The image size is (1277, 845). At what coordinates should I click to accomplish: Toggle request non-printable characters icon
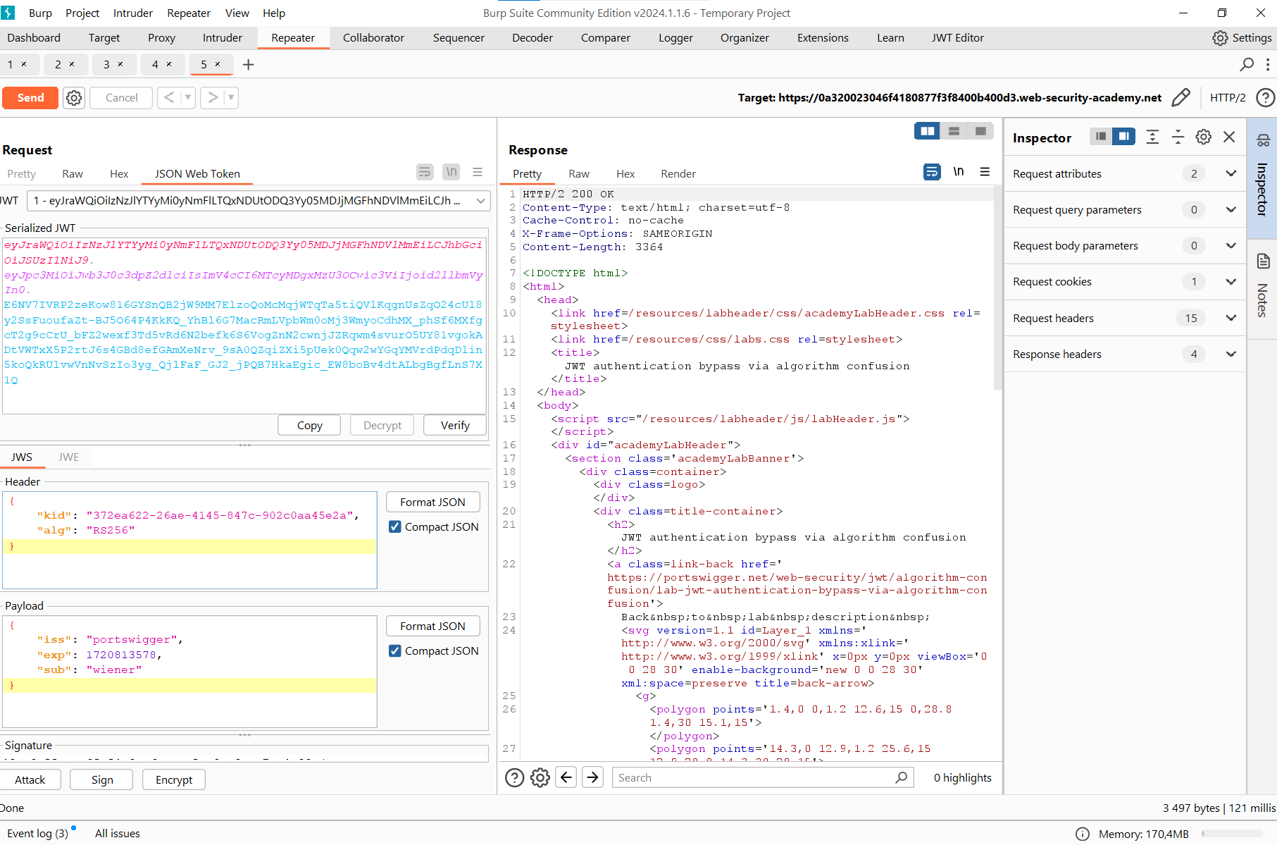[x=451, y=172]
